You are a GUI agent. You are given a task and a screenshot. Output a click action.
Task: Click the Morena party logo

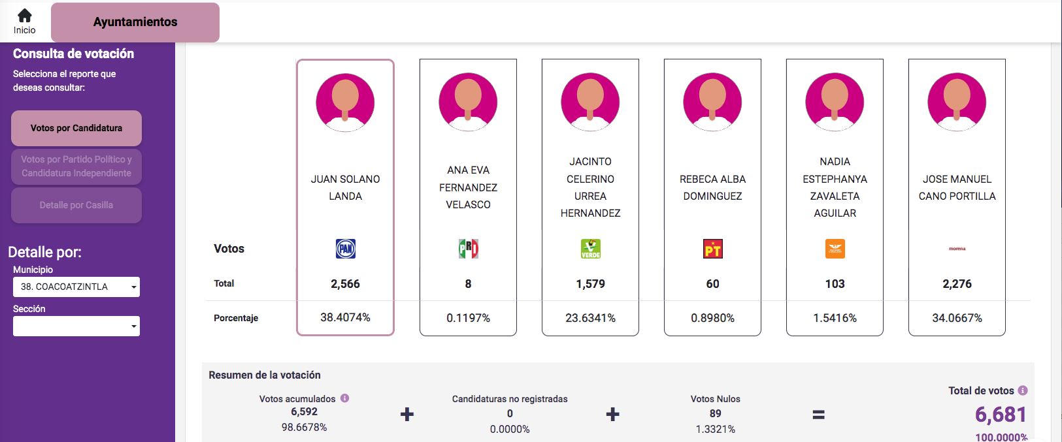pos(957,249)
